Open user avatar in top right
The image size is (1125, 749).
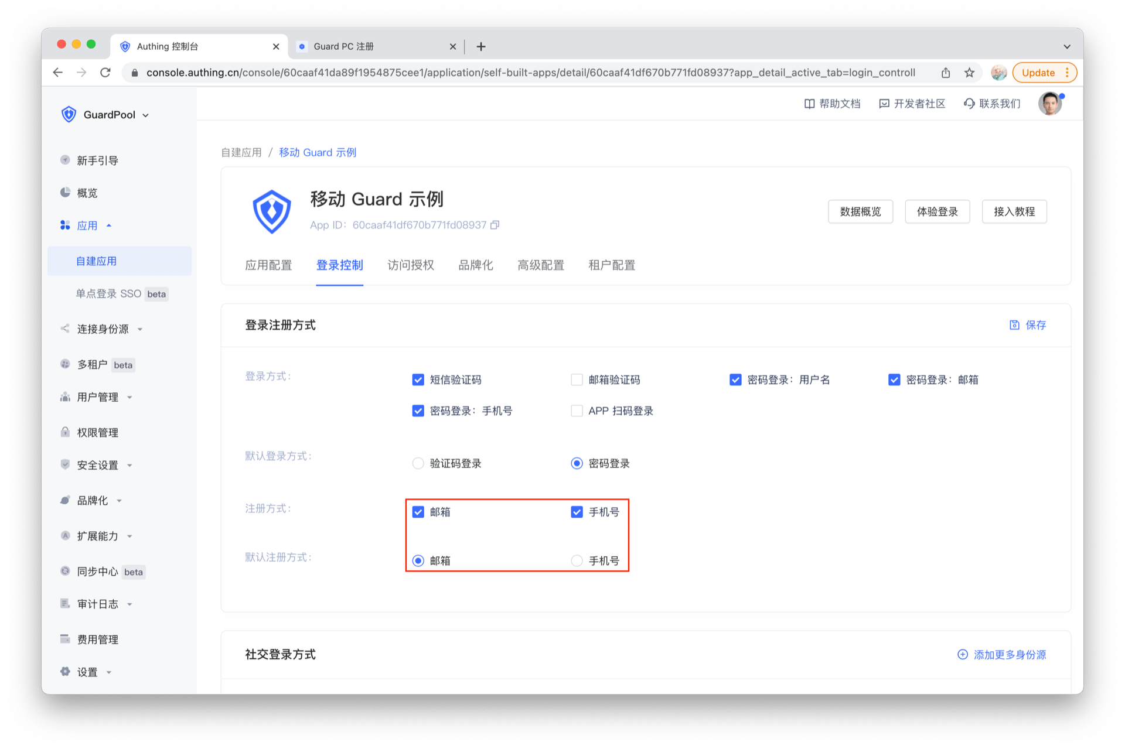(x=1049, y=104)
